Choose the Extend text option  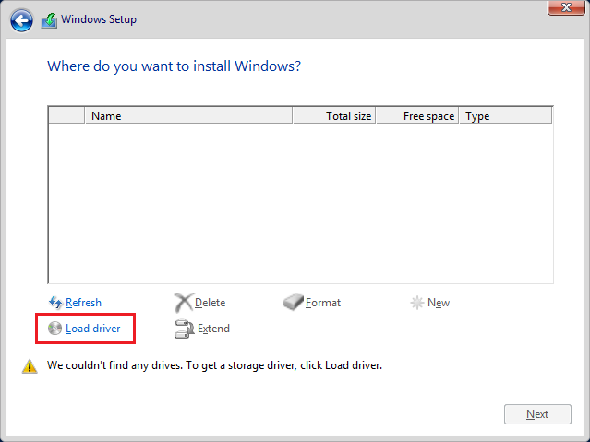(213, 329)
